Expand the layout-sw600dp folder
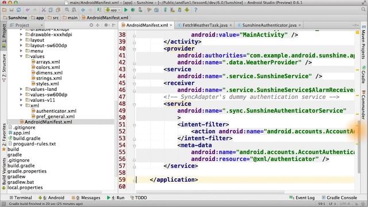Screen dimensions: 368x207 coord(21,45)
